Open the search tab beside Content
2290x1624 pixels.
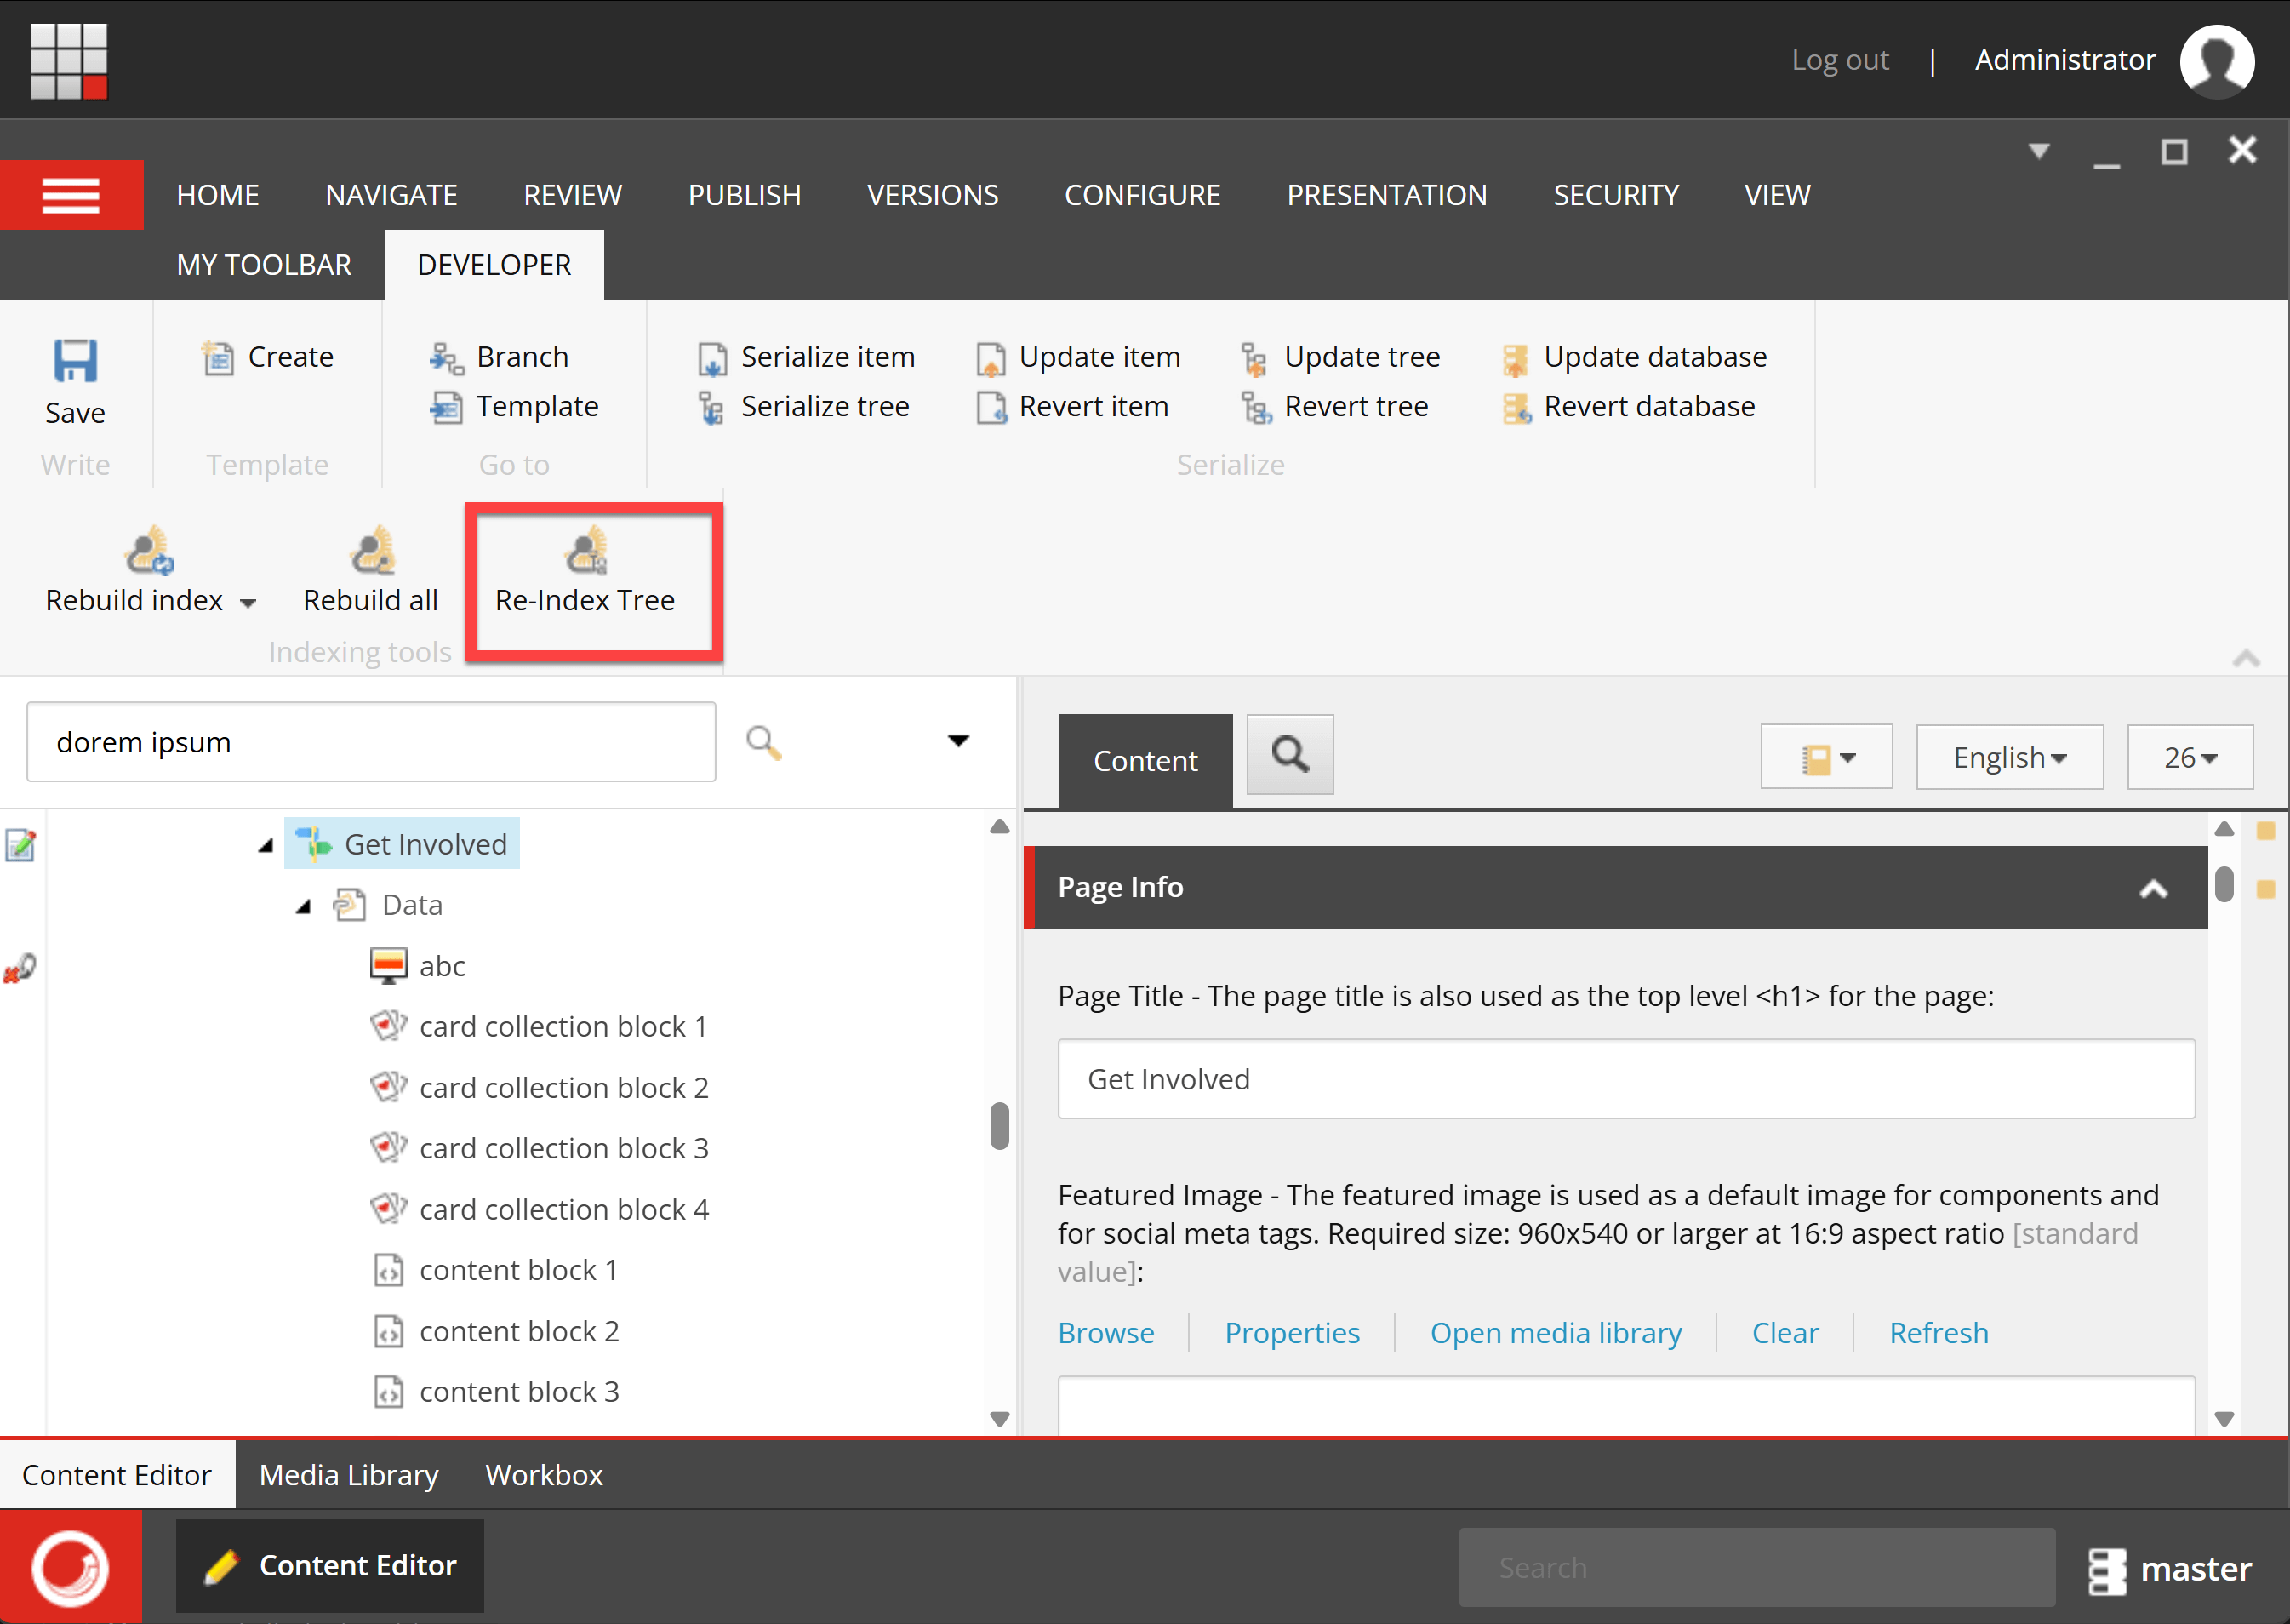coord(1289,755)
